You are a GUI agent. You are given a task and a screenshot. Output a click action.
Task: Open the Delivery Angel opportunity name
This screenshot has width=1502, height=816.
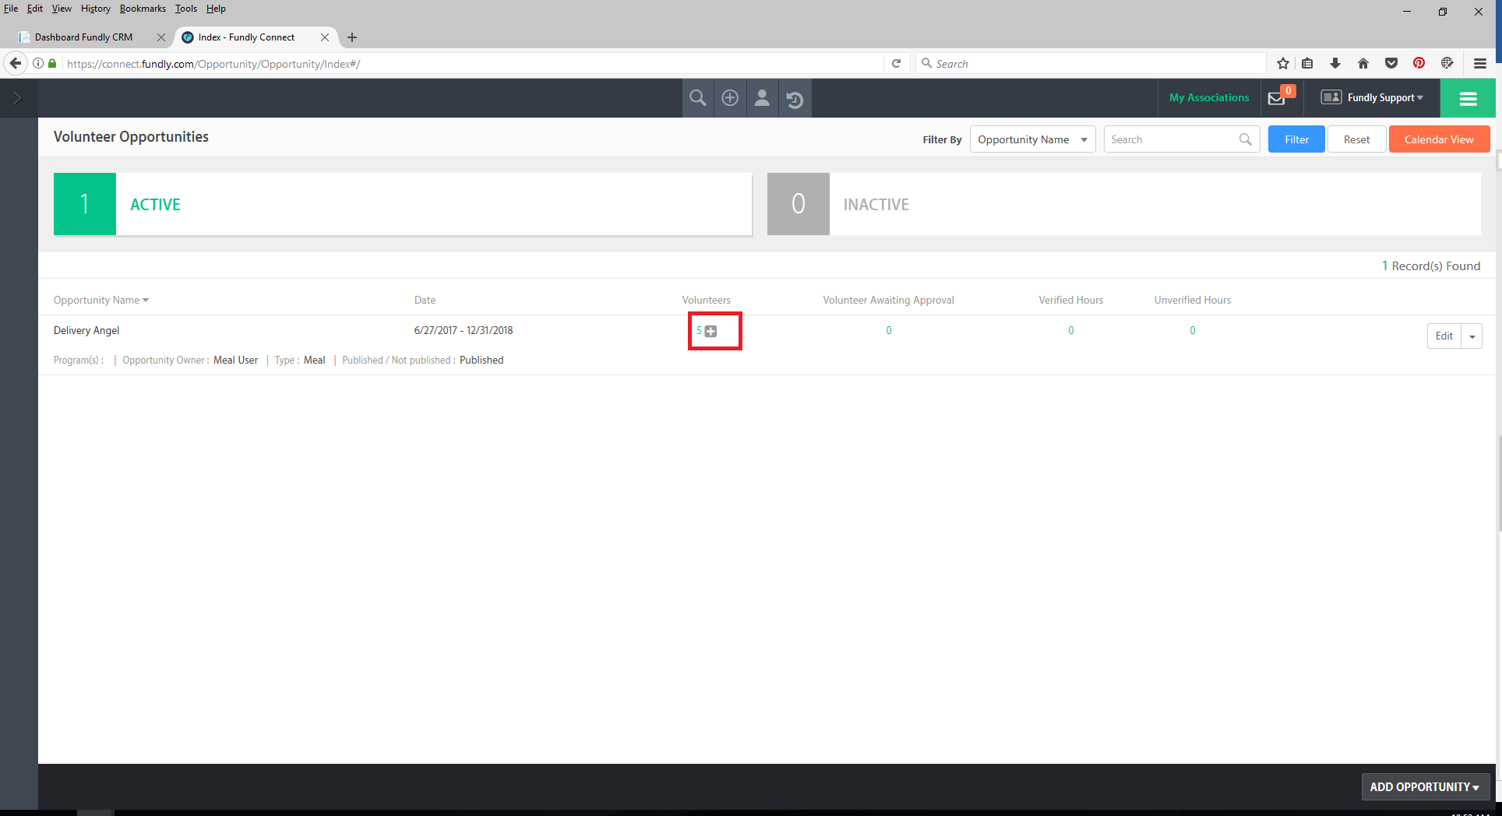click(86, 331)
